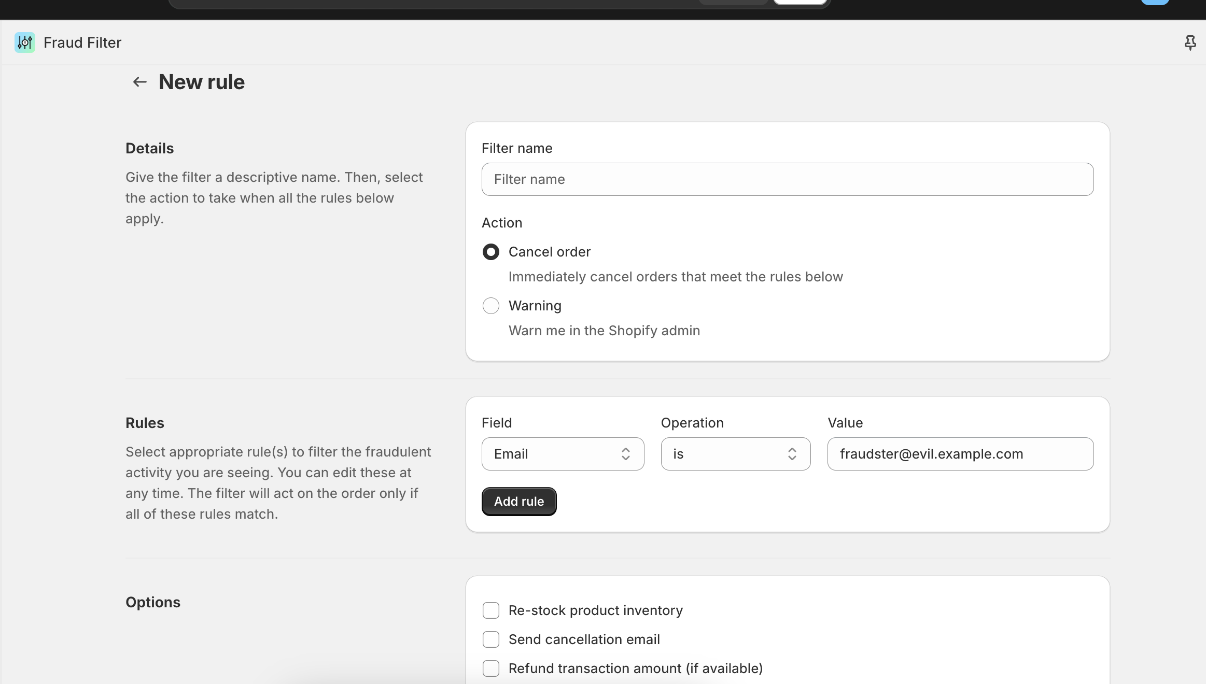Viewport: 1206px width, 684px height.
Task: Click the dark search bar at top
Action: [430, 3]
